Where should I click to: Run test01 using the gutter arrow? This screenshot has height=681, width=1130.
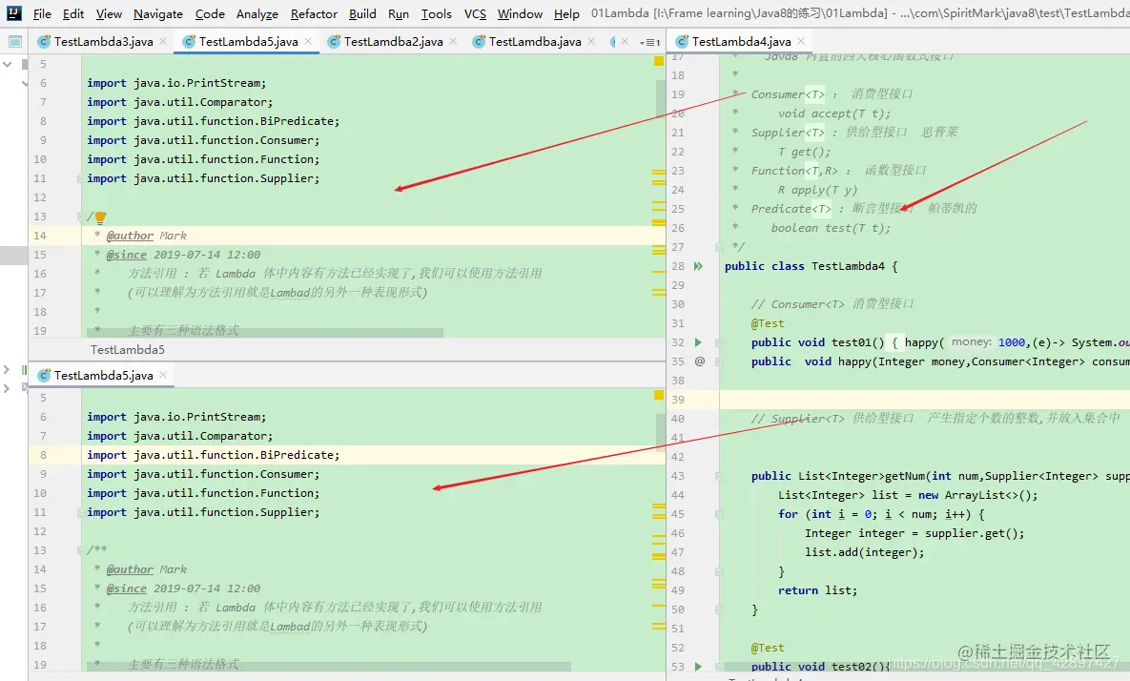(698, 342)
